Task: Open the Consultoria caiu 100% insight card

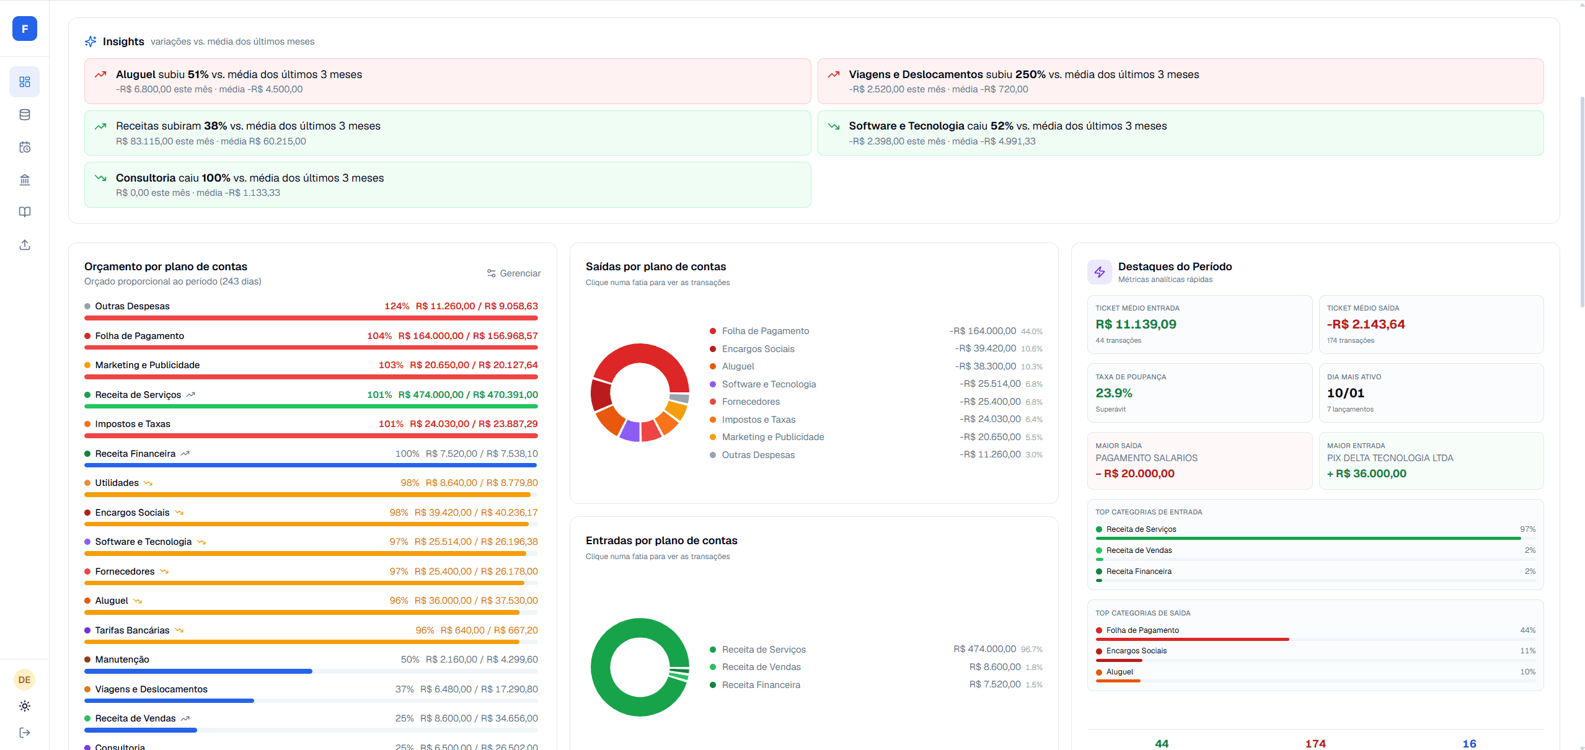Action: [448, 185]
